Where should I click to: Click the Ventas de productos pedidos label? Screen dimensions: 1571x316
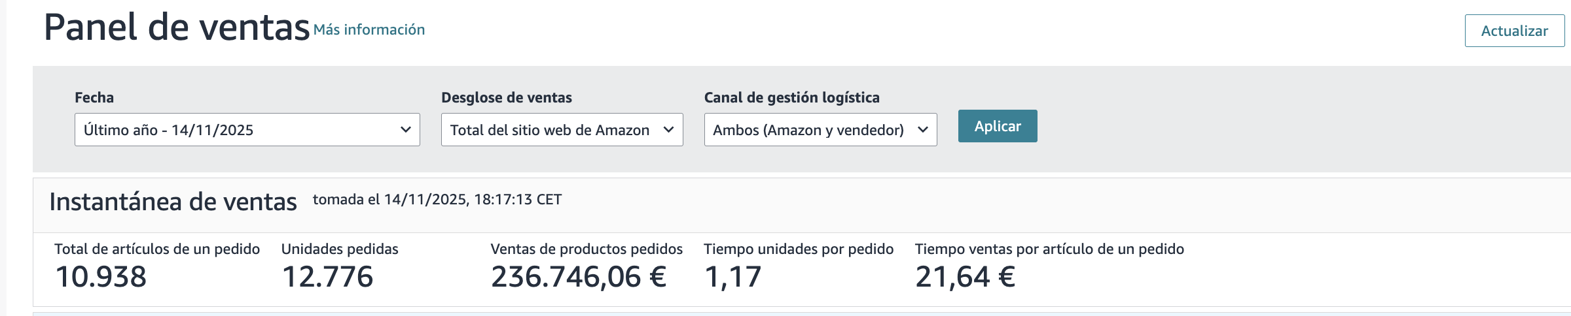[x=587, y=249]
